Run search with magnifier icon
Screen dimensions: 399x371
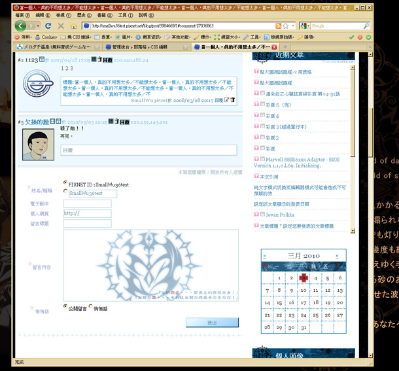click(x=366, y=26)
